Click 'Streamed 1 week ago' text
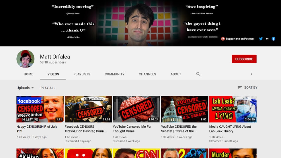281x158 pixels. coord(126,141)
